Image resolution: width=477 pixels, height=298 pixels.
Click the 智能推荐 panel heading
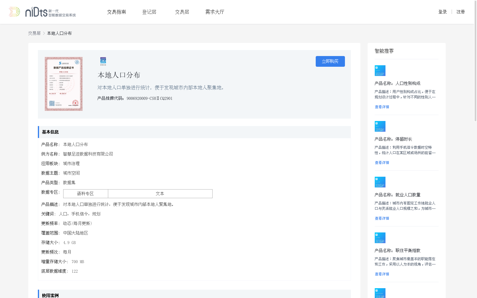pyautogui.click(x=384, y=51)
